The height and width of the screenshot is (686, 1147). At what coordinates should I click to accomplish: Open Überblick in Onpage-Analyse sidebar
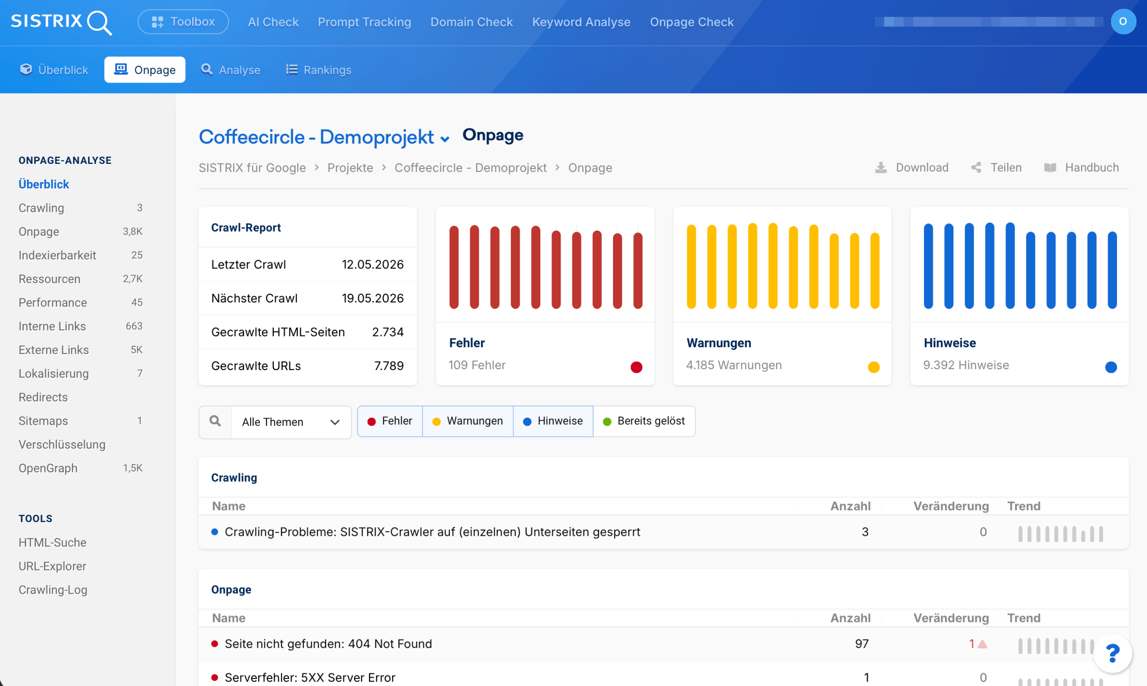point(44,185)
